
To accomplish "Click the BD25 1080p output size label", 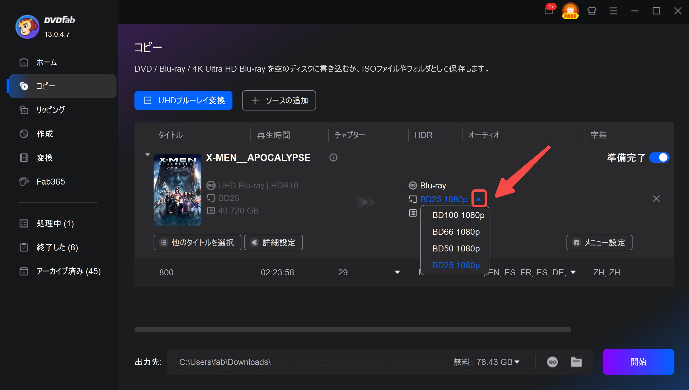I will pyautogui.click(x=444, y=199).
